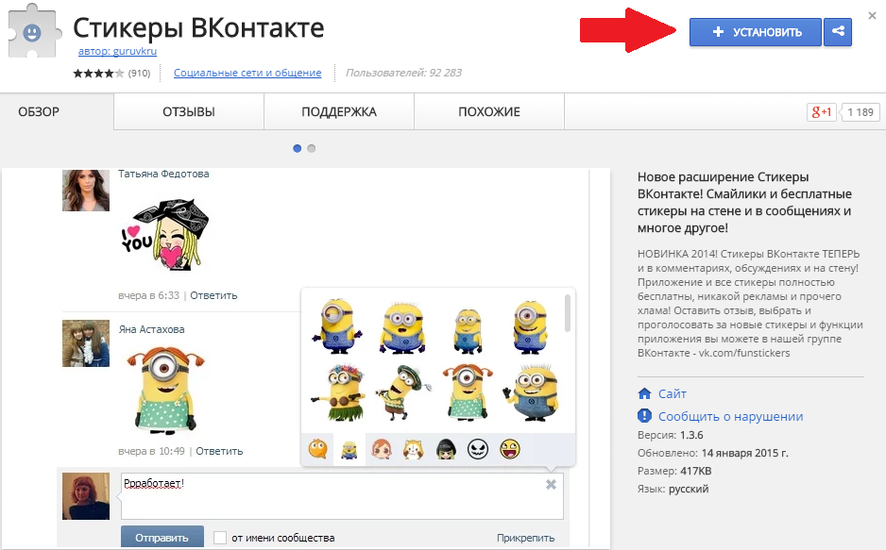This screenshot has height=550, width=886.
Task: Select the second screenshot carousel dot
Action: [312, 148]
